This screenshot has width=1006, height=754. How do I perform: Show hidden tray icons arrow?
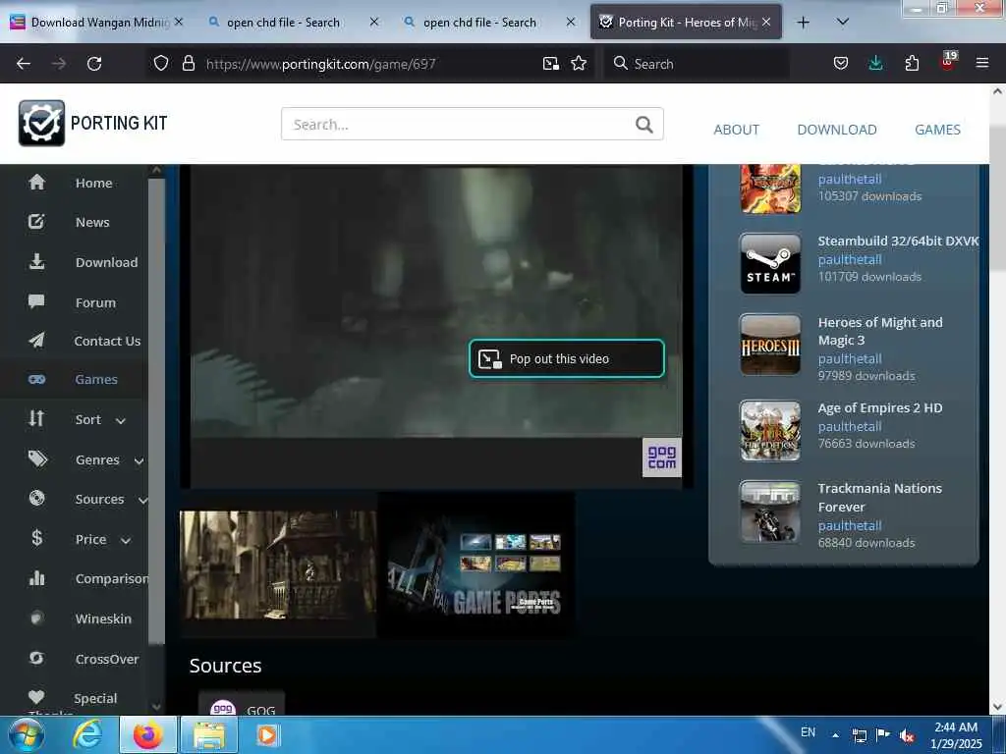click(835, 734)
